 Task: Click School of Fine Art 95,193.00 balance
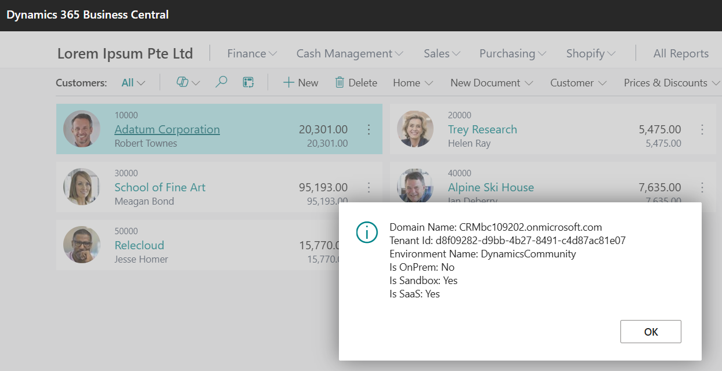tap(323, 187)
